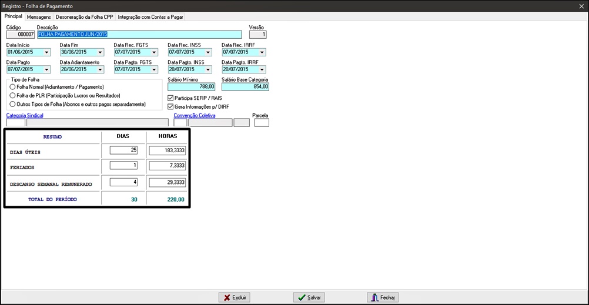Screen dimensions: 589x305
Task: Open the Data Adiantamento date dropdown
Action: coord(101,69)
